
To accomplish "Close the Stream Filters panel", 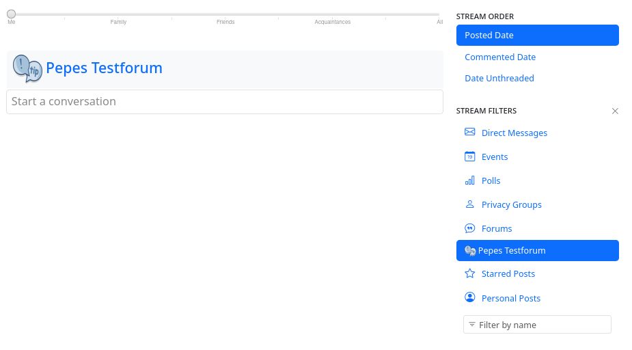I will [x=615, y=111].
